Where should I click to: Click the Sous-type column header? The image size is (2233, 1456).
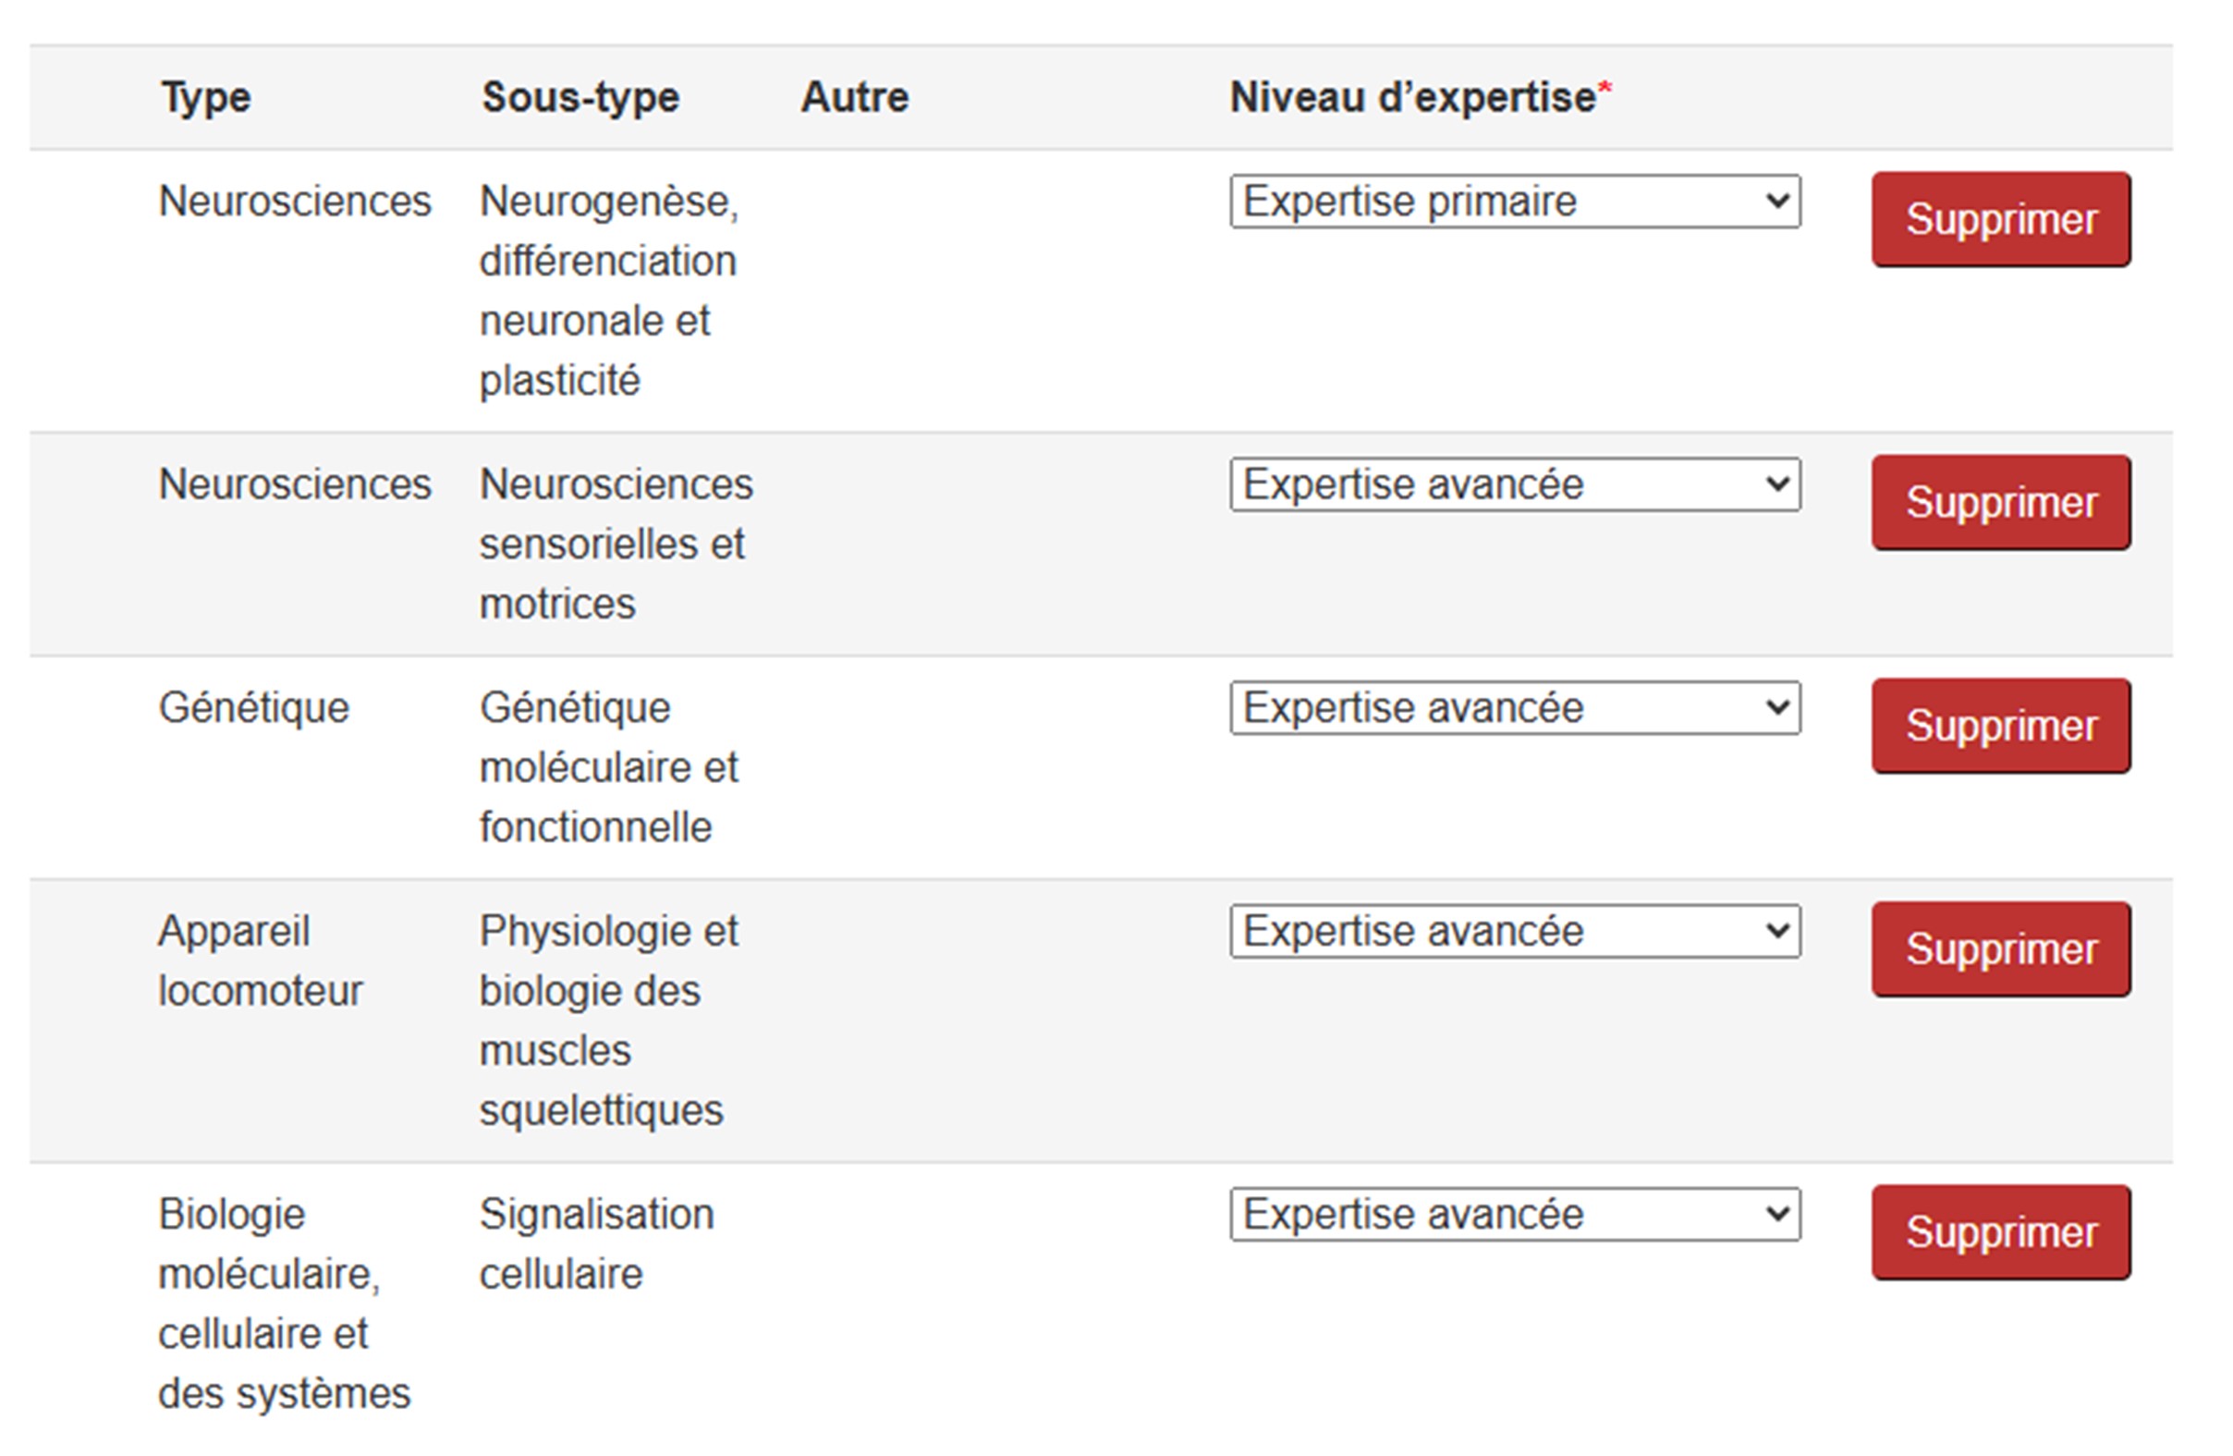pyautogui.click(x=580, y=98)
